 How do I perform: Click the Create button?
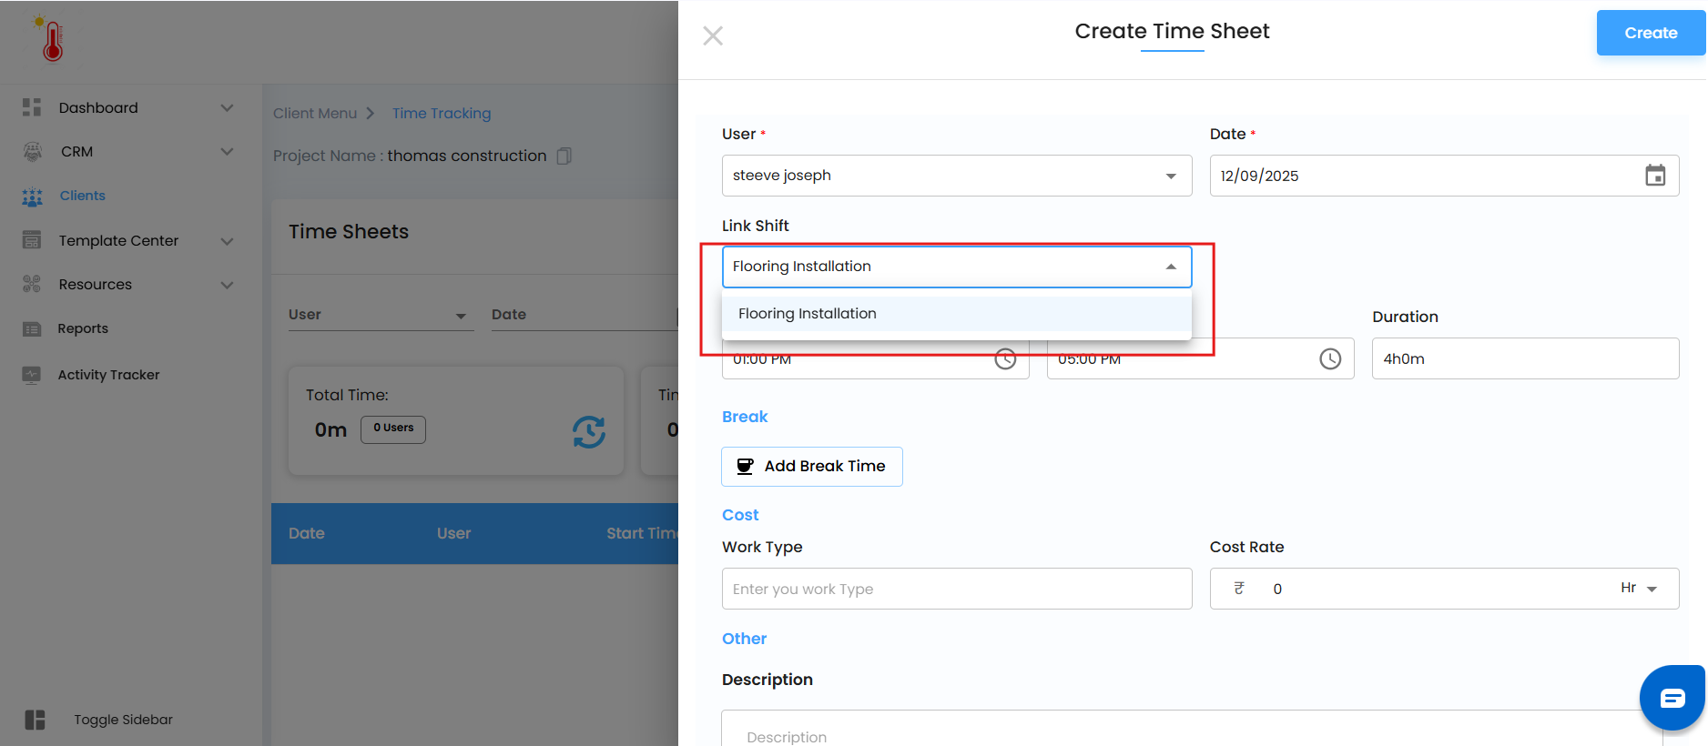coord(1650,33)
